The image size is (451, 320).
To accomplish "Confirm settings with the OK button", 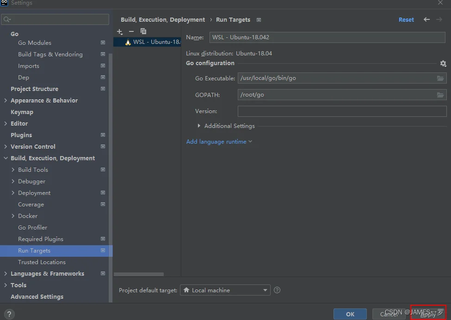I will pyautogui.click(x=350, y=314).
